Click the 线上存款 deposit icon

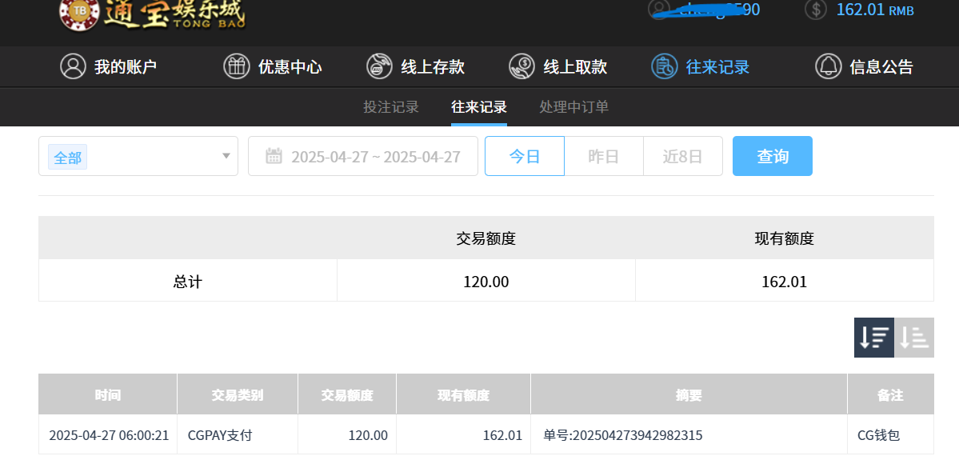point(379,66)
